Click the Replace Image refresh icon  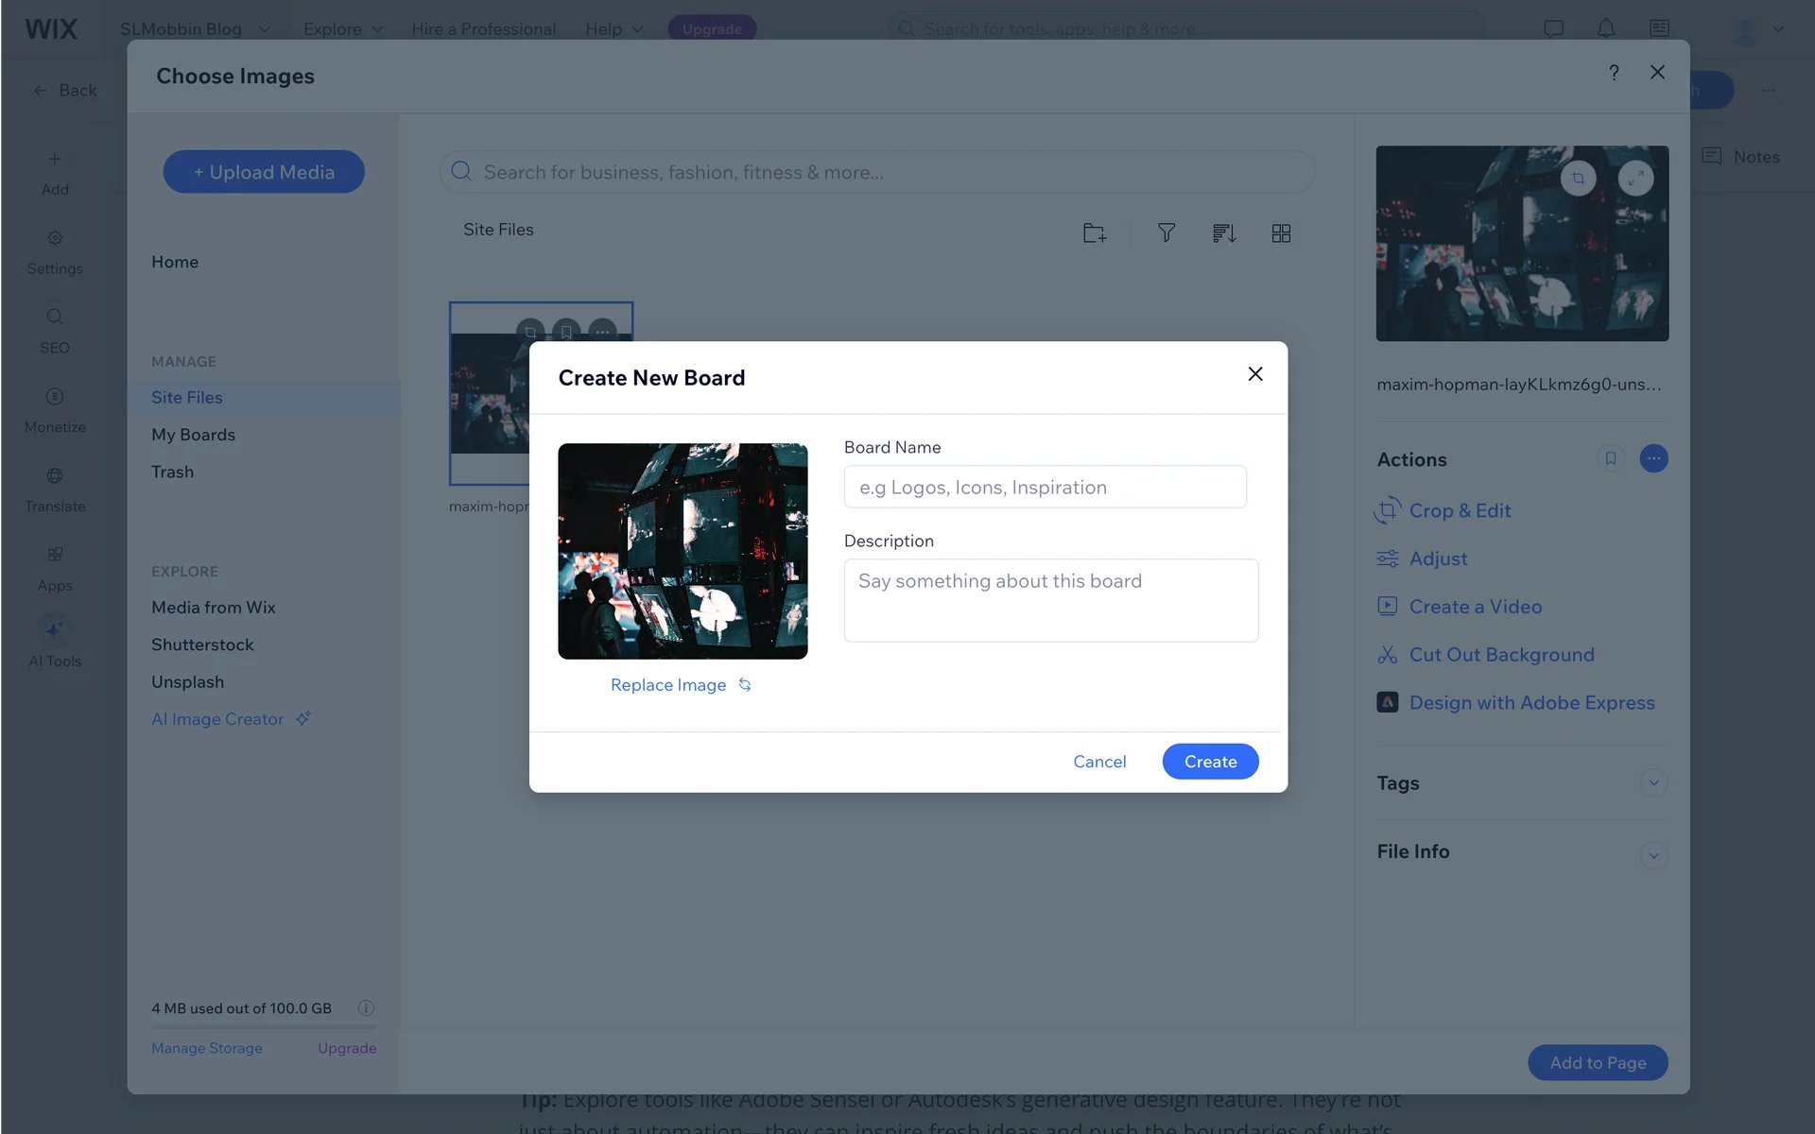tap(745, 685)
